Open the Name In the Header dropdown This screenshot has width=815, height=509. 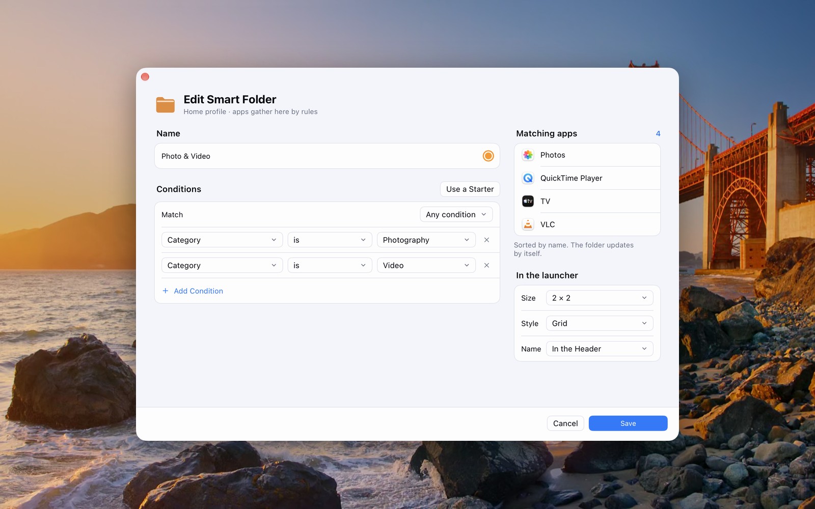click(x=600, y=349)
